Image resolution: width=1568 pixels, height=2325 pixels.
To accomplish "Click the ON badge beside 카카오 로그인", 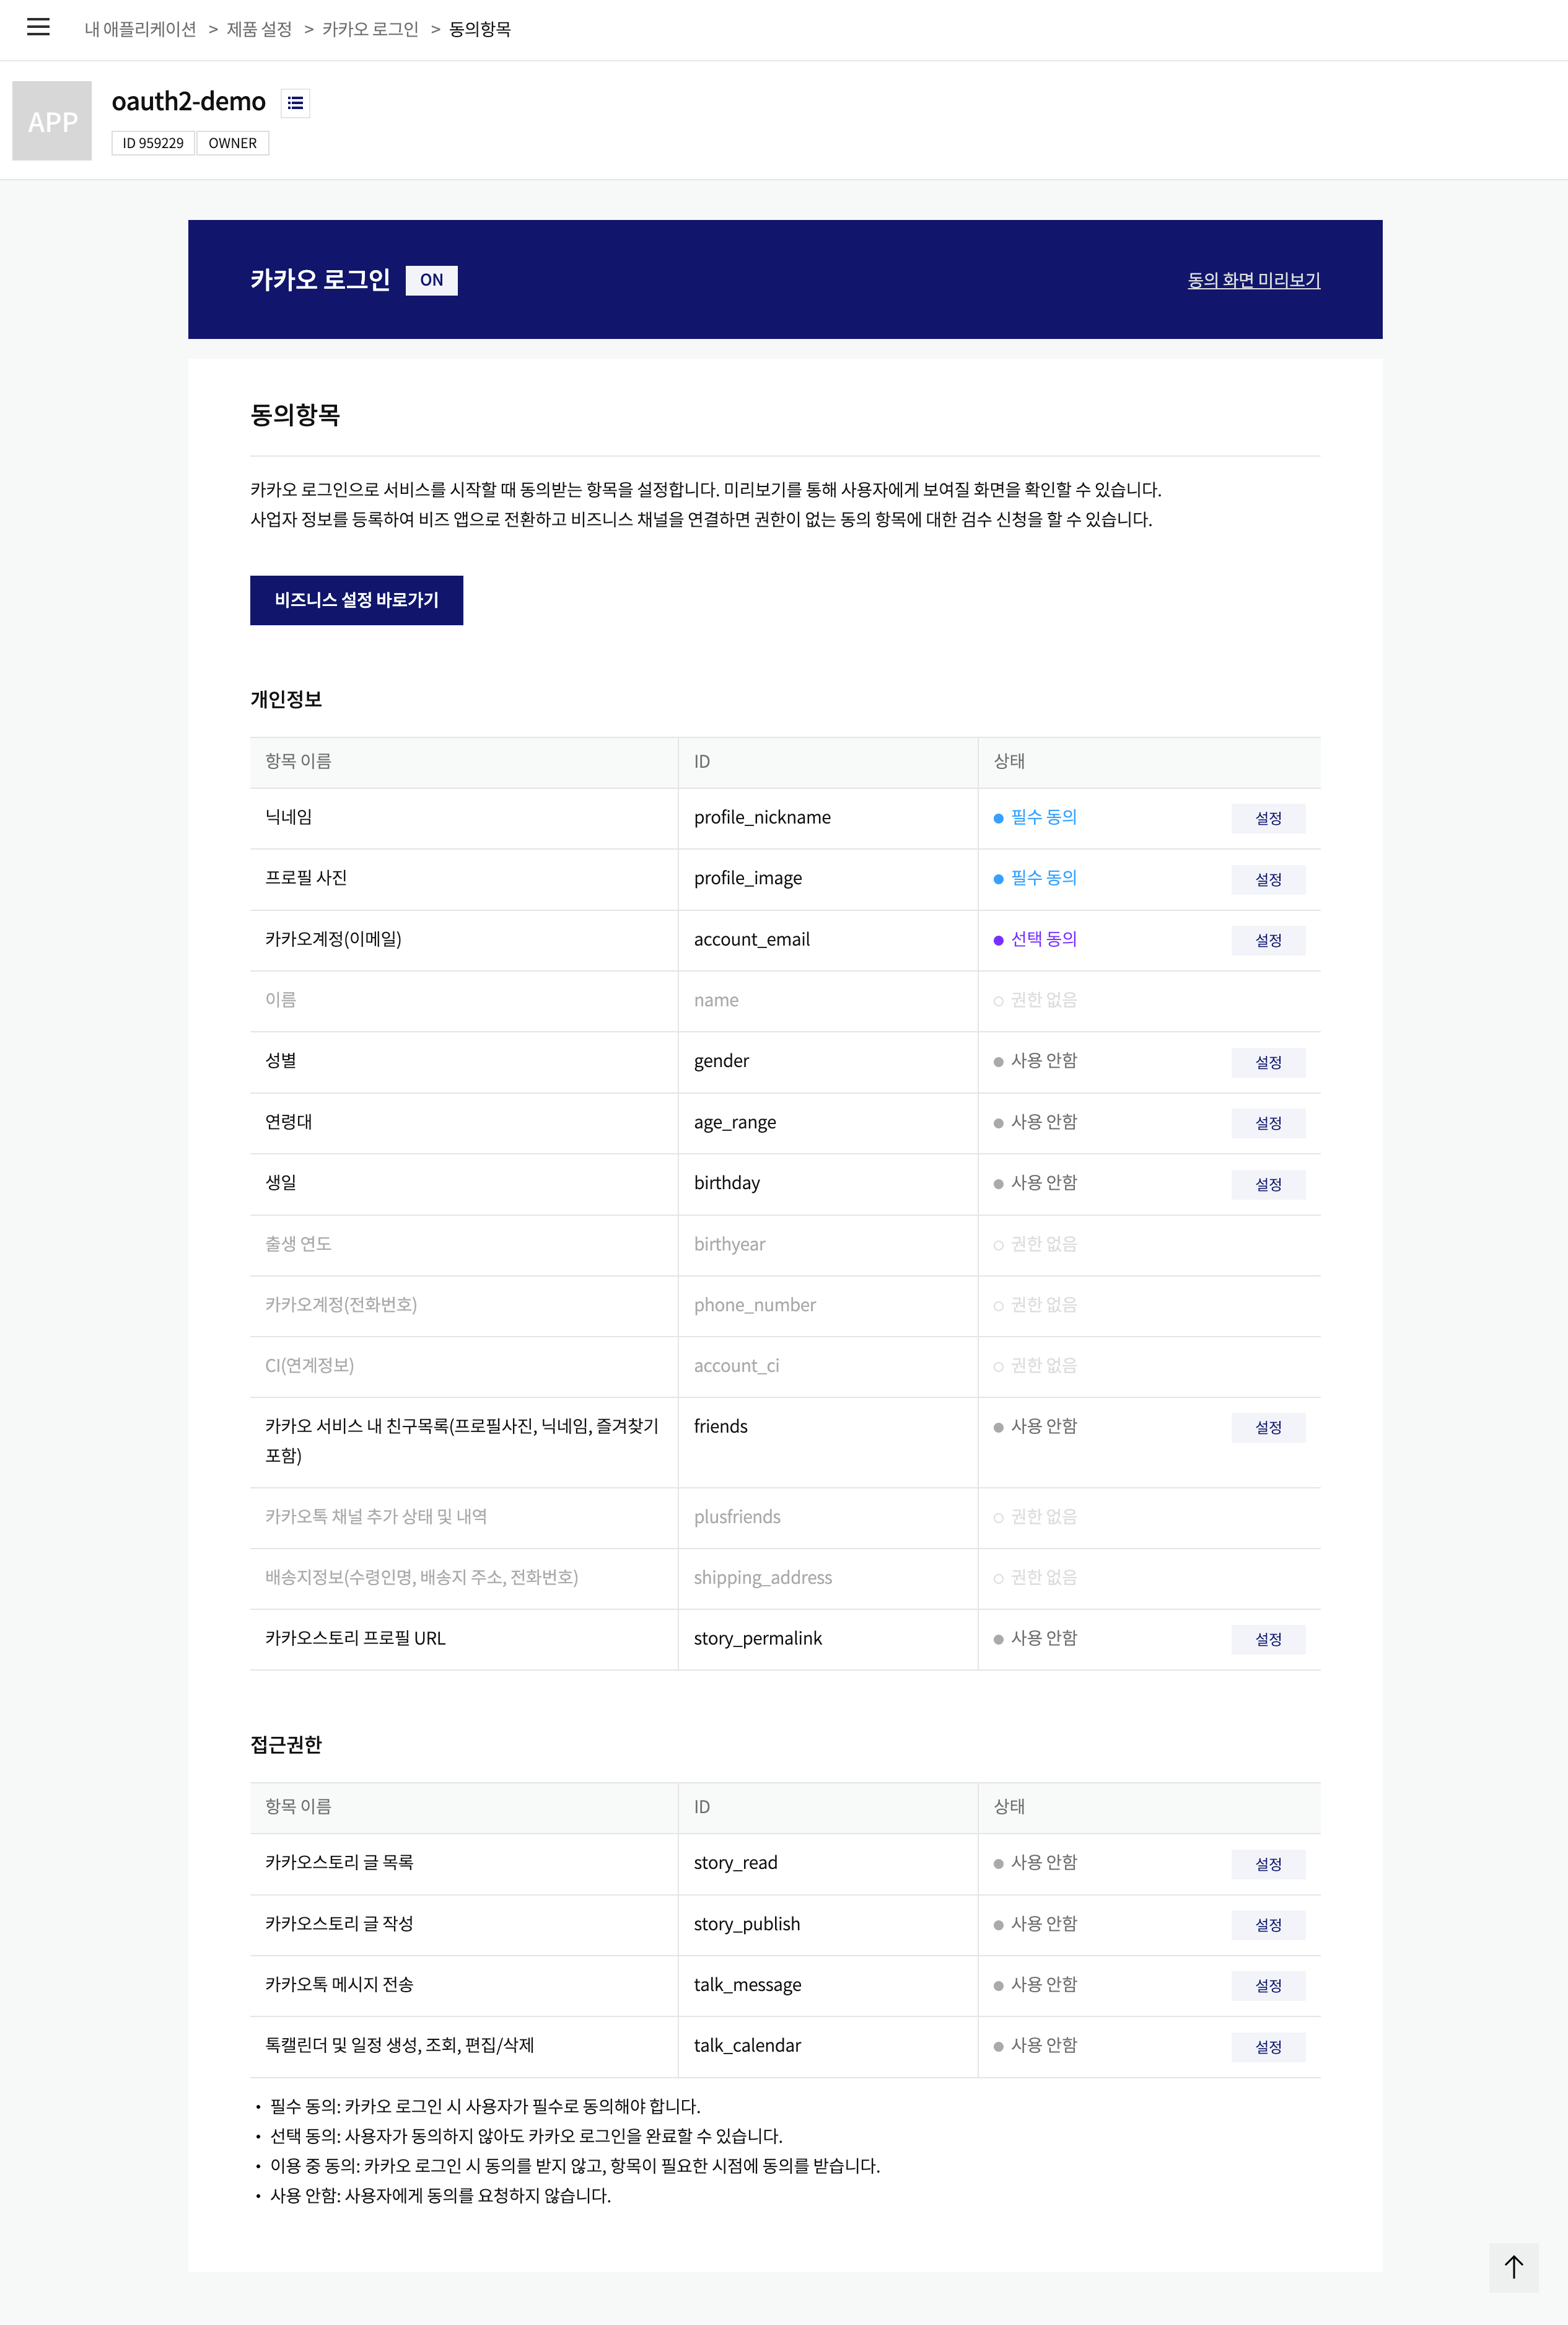I will tap(431, 280).
